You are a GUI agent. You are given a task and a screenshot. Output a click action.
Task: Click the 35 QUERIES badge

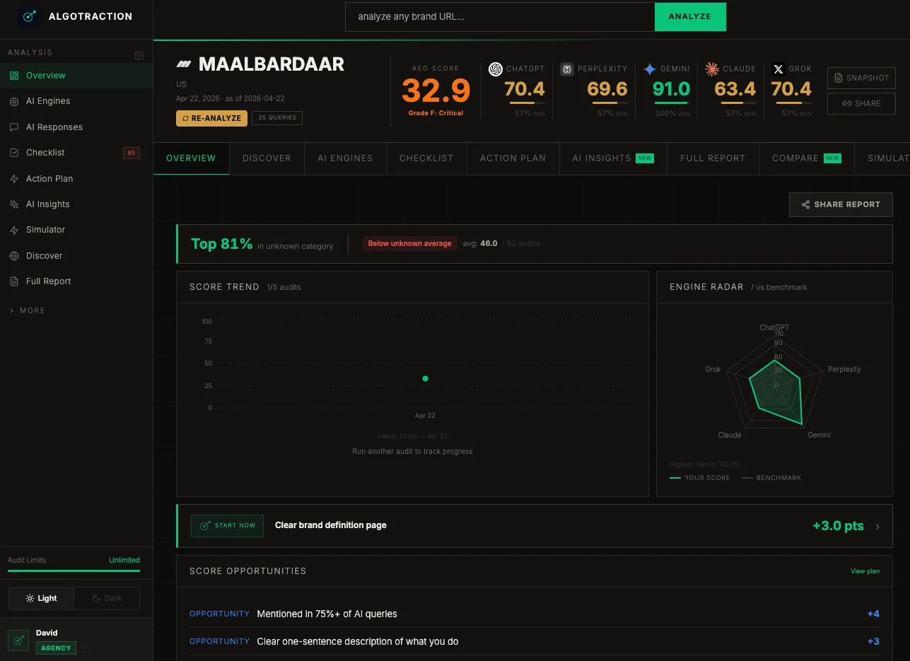point(277,118)
